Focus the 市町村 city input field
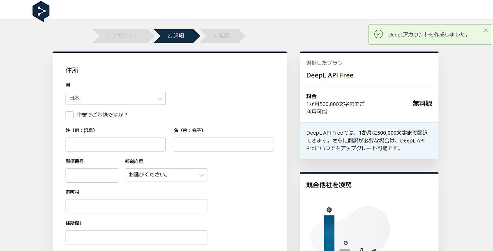 [136, 206]
